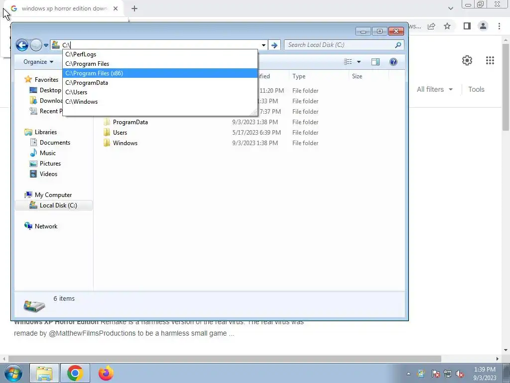Click the Explorer Forward arrow button
The image size is (510, 383).
tap(36, 45)
